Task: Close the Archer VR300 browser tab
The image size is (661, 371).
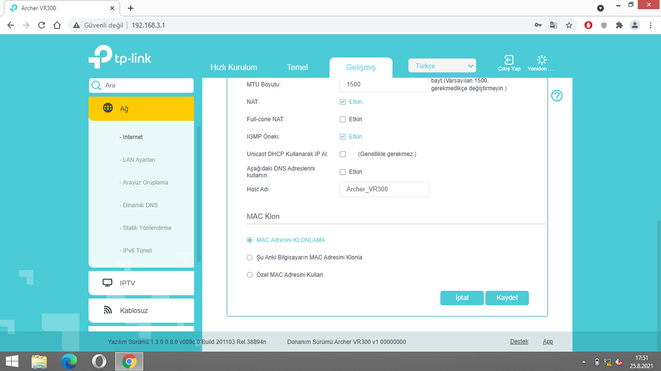Action: point(112,8)
